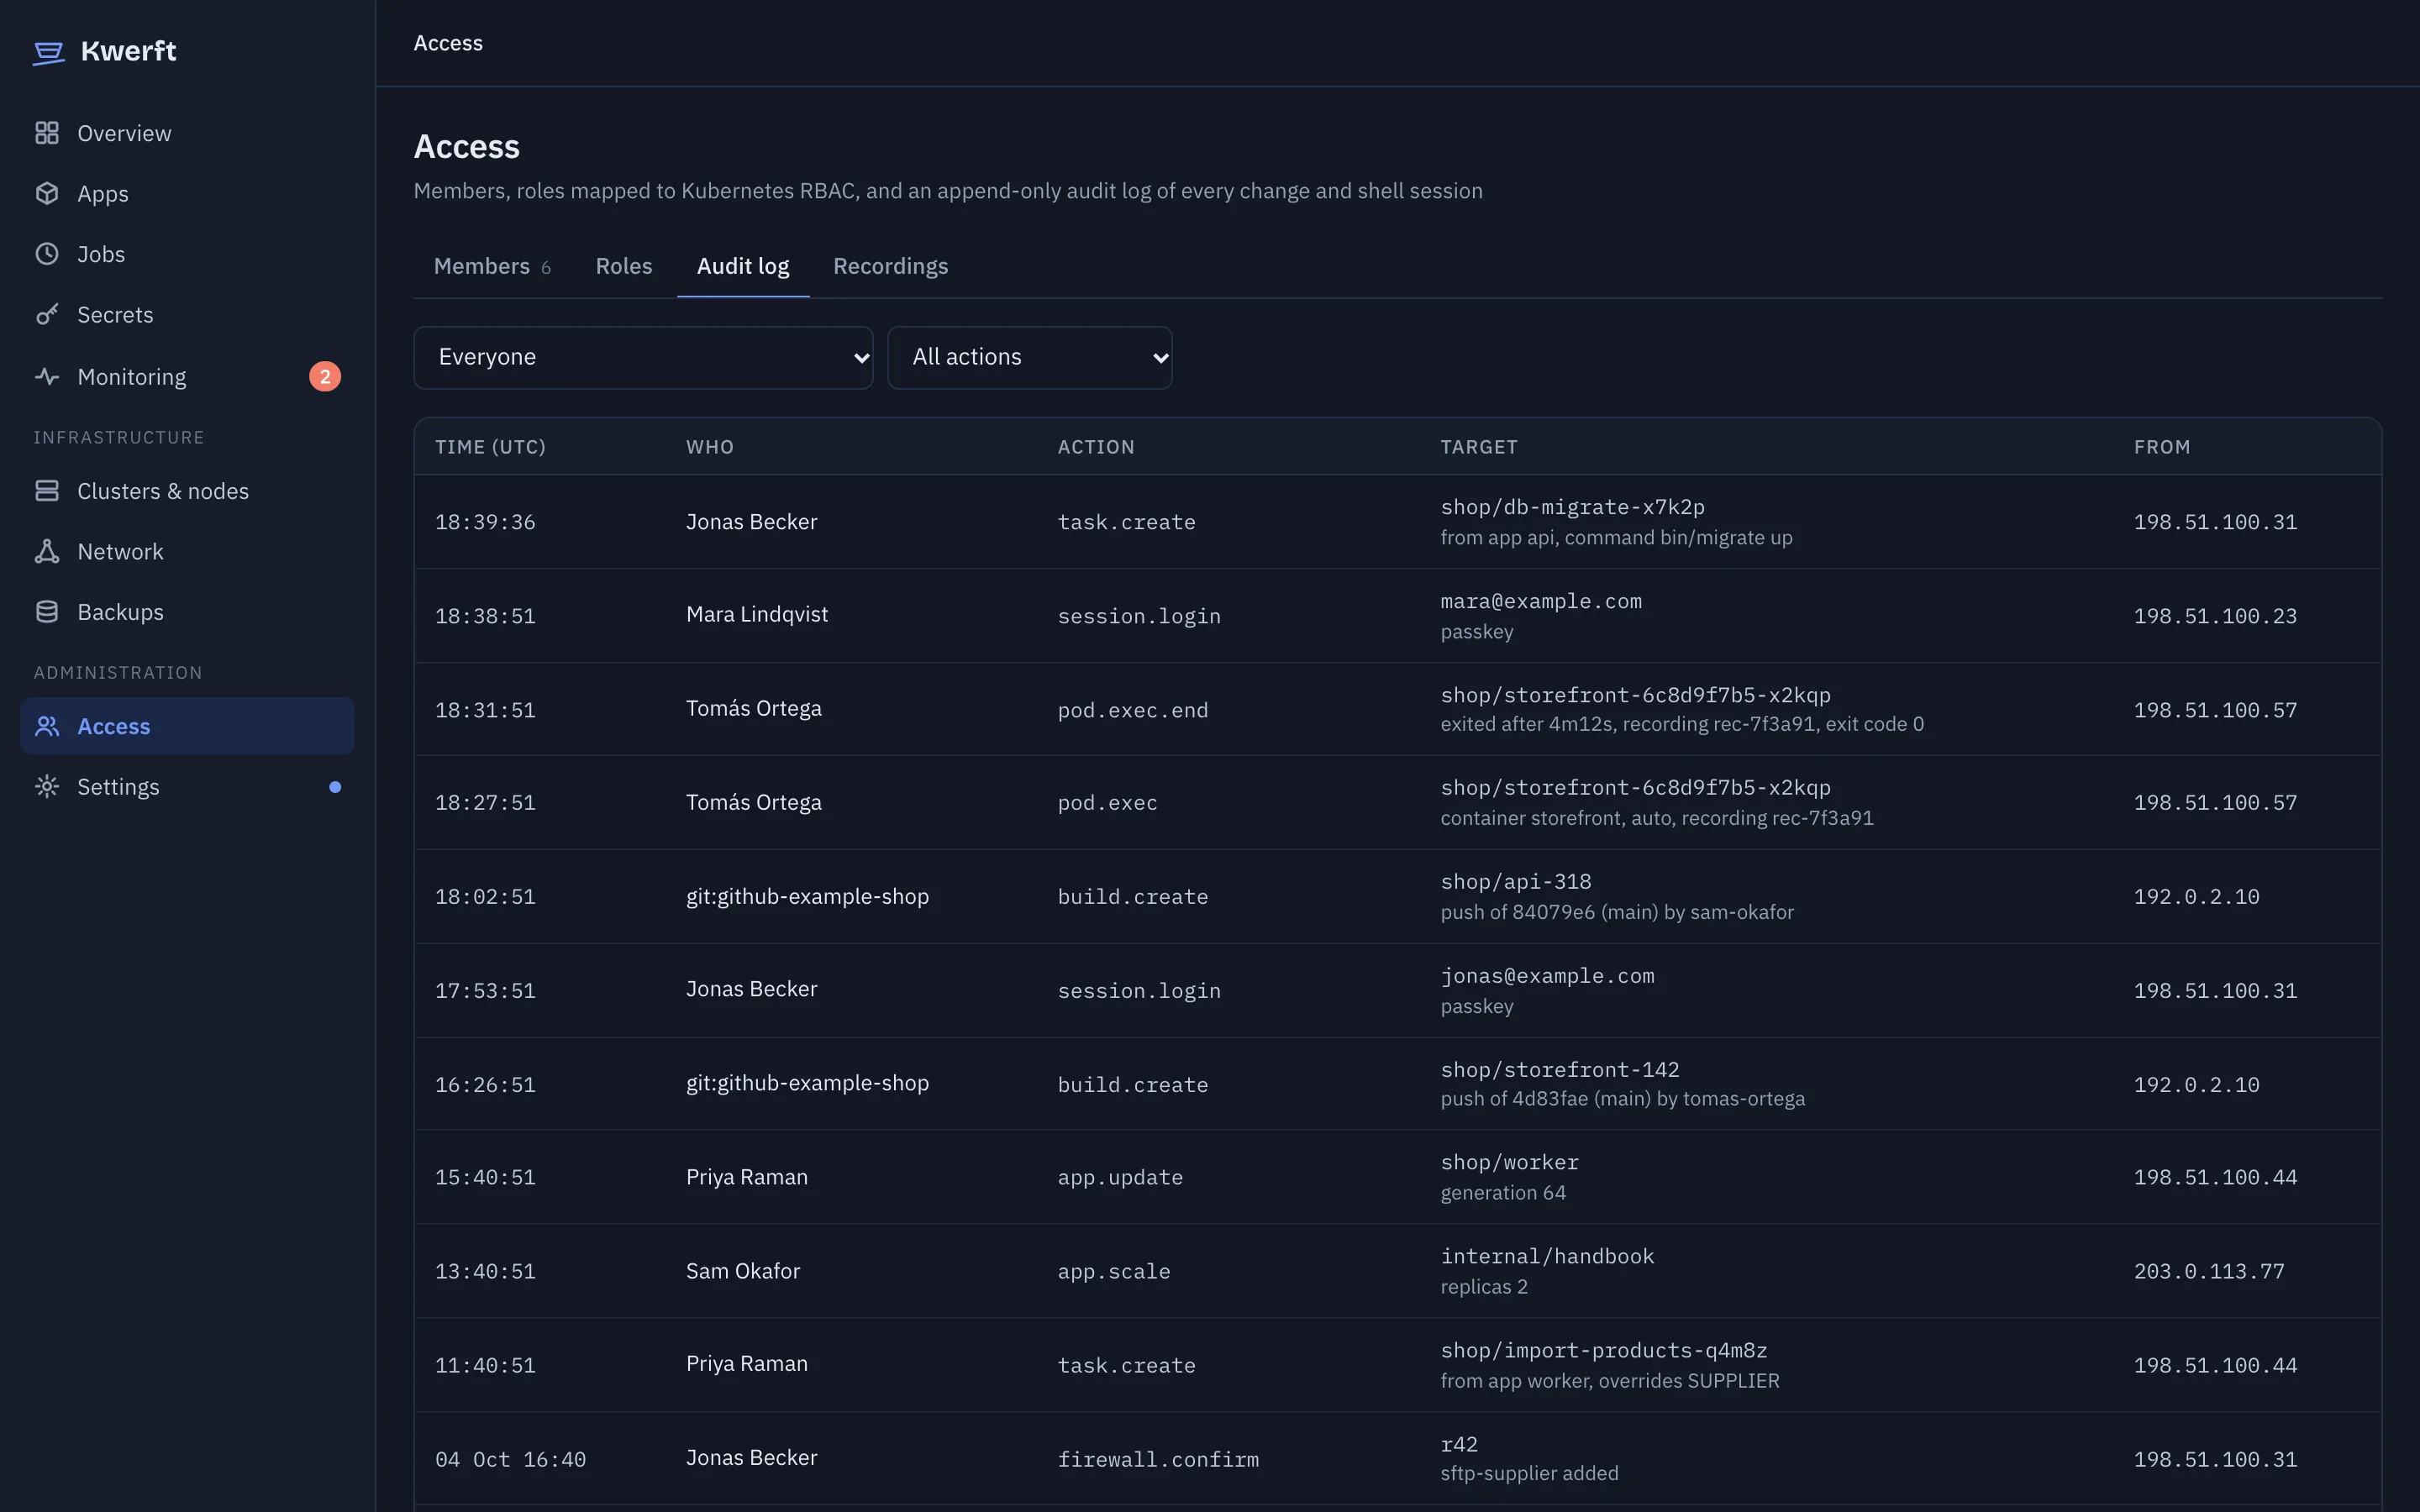Click Sam Okafor in the audit log
The image size is (2420, 1512).
(743, 1271)
